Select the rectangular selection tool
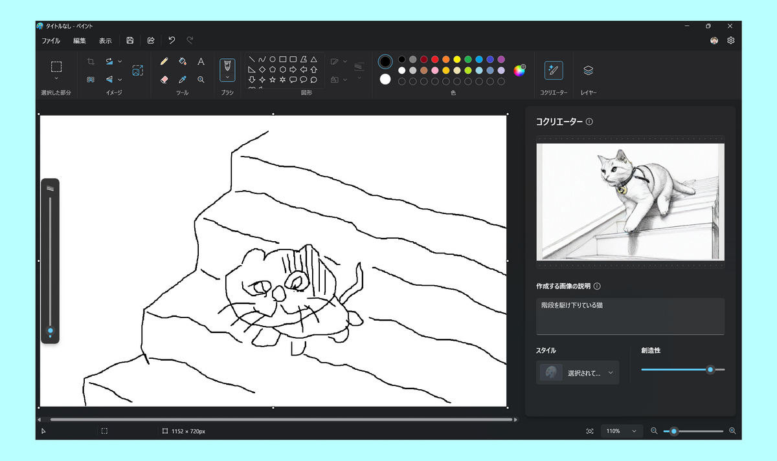Screen dimensions: 777x461 click(x=56, y=67)
